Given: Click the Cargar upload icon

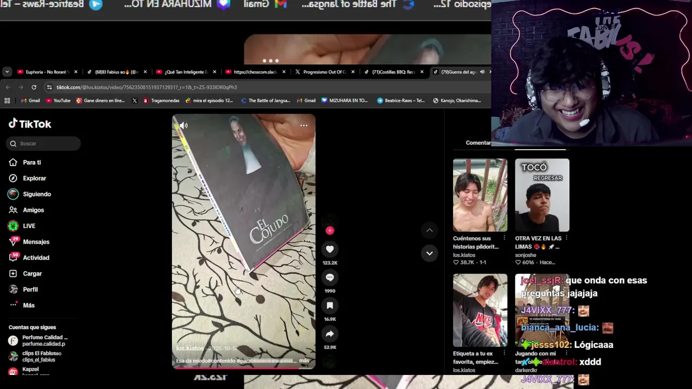Looking at the screenshot, I should coord(13,273).
